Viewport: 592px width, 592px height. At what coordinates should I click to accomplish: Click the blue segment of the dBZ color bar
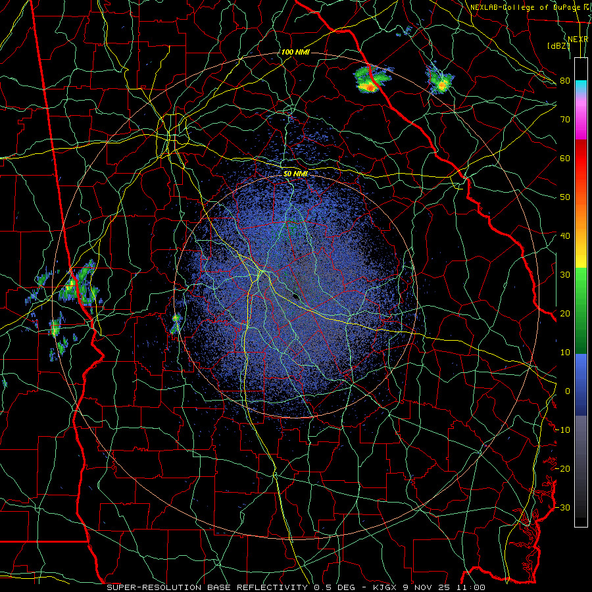point(581,385)
